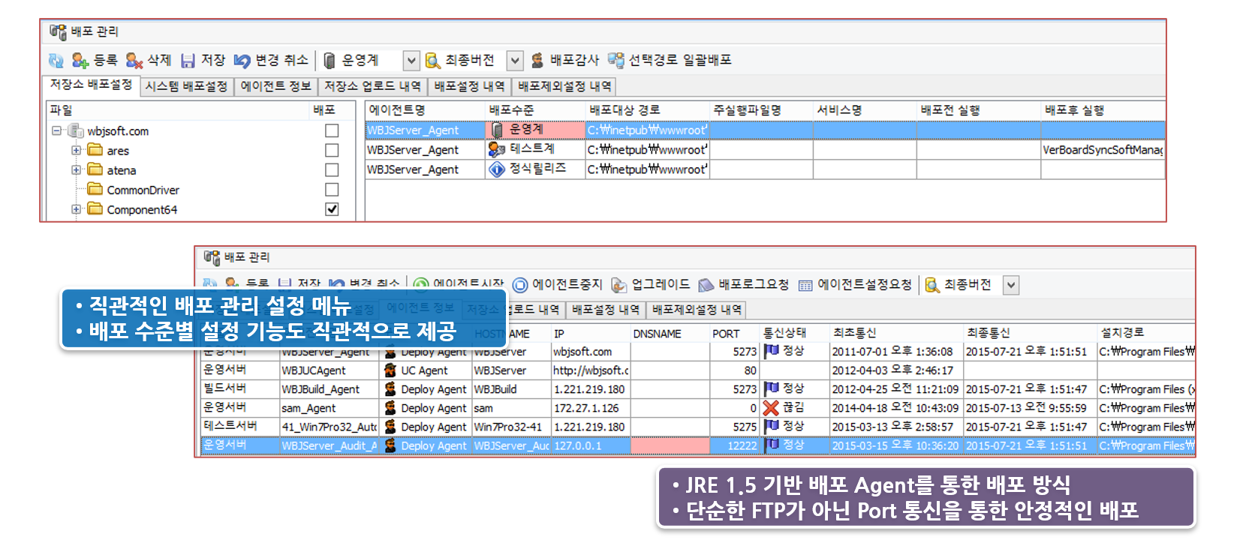Screen dimensions: 1246x540
Task: Open the 운영계 dropdown in top toolbar
Action: click(x=411, y=61)
